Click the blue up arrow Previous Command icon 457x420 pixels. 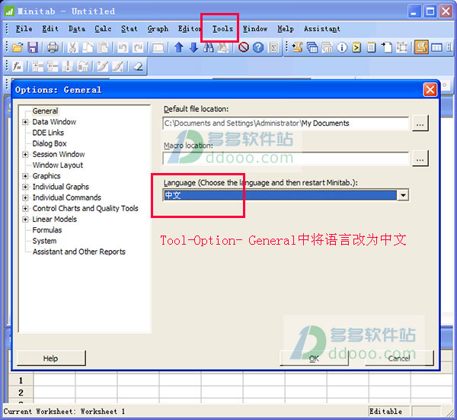click(x=179, y=47)
